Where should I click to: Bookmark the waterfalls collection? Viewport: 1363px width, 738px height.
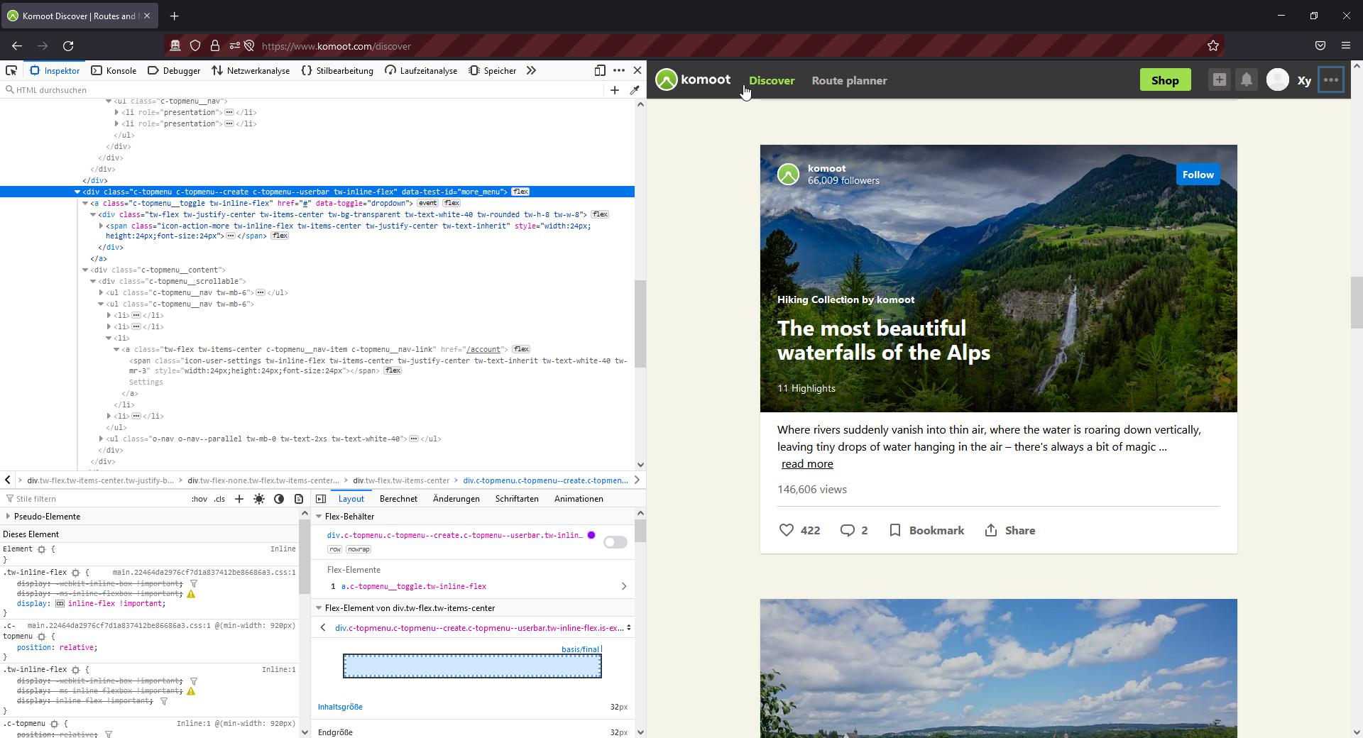(926, 530)
